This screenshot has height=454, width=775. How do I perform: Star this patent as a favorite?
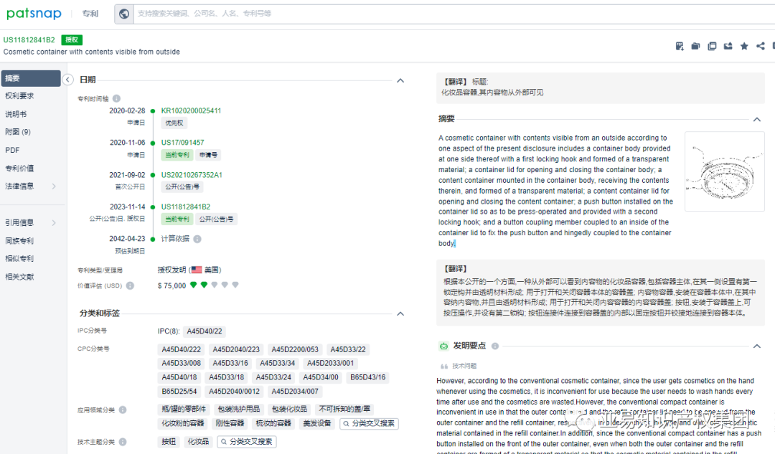744,46
